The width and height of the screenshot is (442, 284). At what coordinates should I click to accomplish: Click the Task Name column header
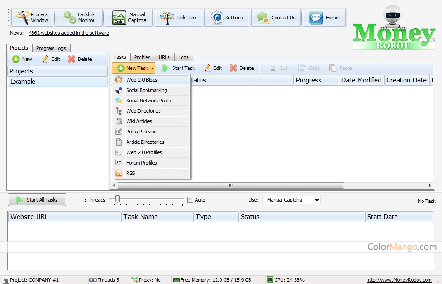157,217
